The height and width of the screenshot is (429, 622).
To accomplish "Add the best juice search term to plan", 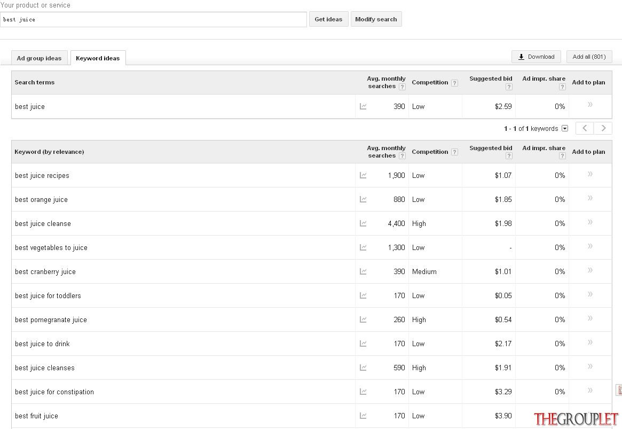I will pyautogui.click(x=590, y=104).
